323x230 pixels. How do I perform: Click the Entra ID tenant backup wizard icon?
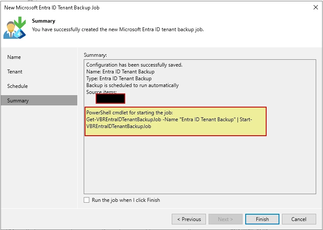click(15, 28)
